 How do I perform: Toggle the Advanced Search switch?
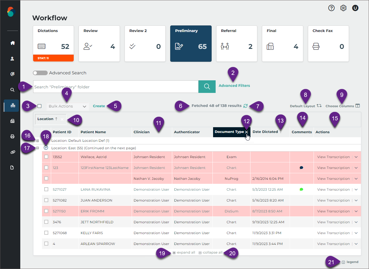[40, 73]
